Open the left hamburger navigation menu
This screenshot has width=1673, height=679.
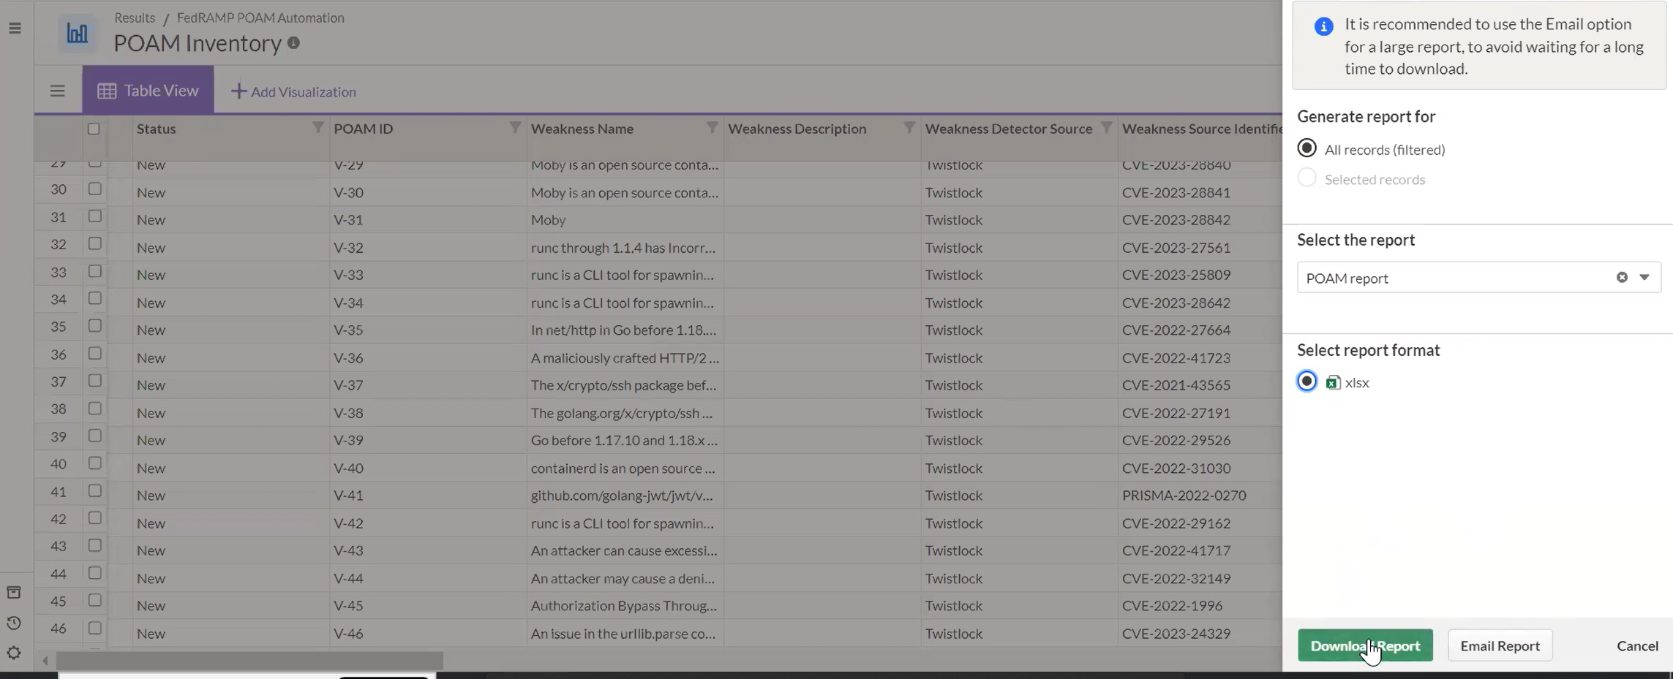click(15, 29)
